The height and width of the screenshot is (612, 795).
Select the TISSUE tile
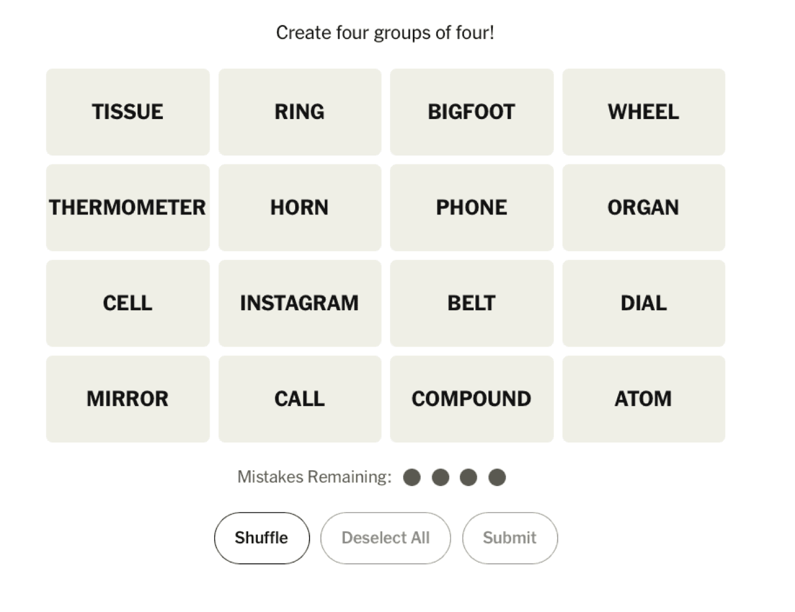pyautogui.click(x=127, y=111)
